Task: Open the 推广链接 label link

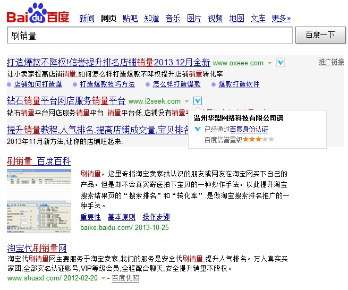Action: pyautogui.click(x=332, y=62)
